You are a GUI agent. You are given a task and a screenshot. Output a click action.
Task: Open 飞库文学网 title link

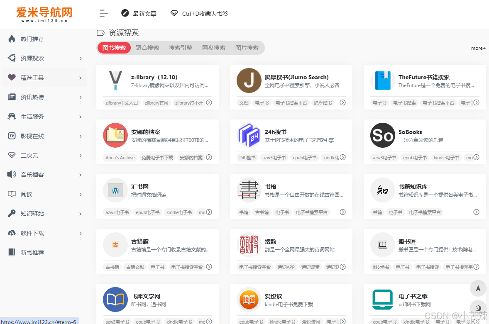pos(146,296)
